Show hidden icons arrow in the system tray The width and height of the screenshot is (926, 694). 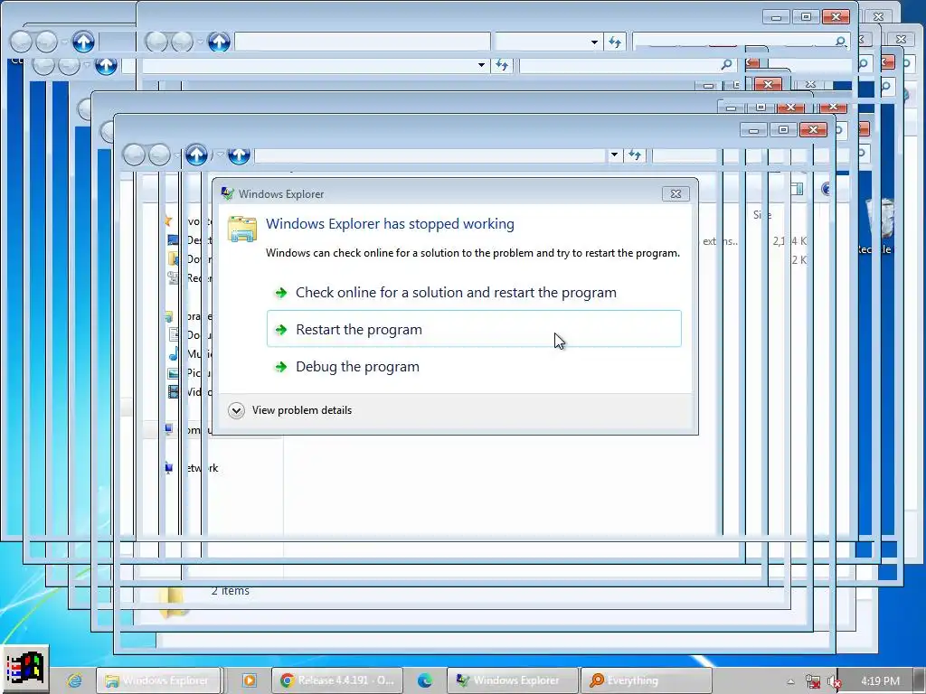pyautogui.click(x=790, y=681)
